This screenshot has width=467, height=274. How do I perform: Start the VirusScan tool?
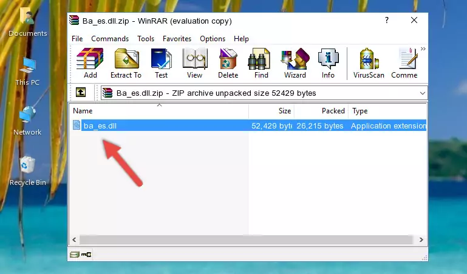369,63
